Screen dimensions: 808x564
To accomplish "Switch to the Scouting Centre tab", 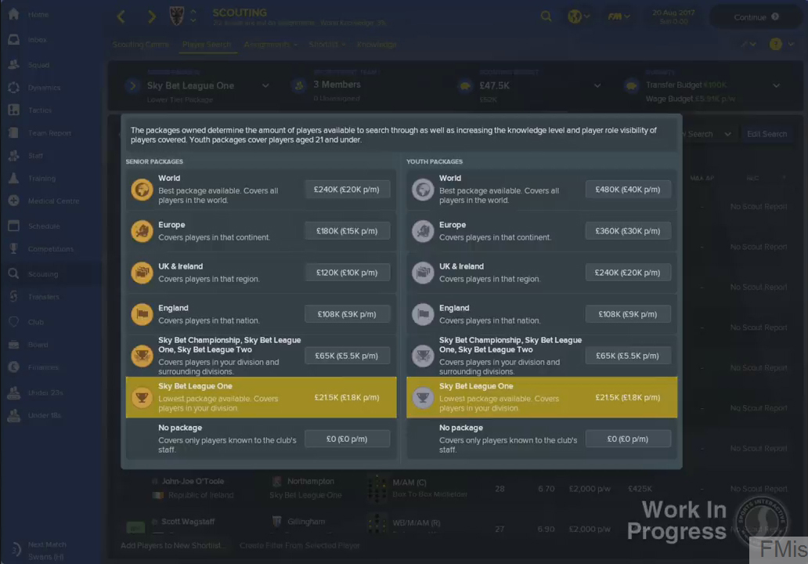I will pyautogui.click(x=141, y=45).
